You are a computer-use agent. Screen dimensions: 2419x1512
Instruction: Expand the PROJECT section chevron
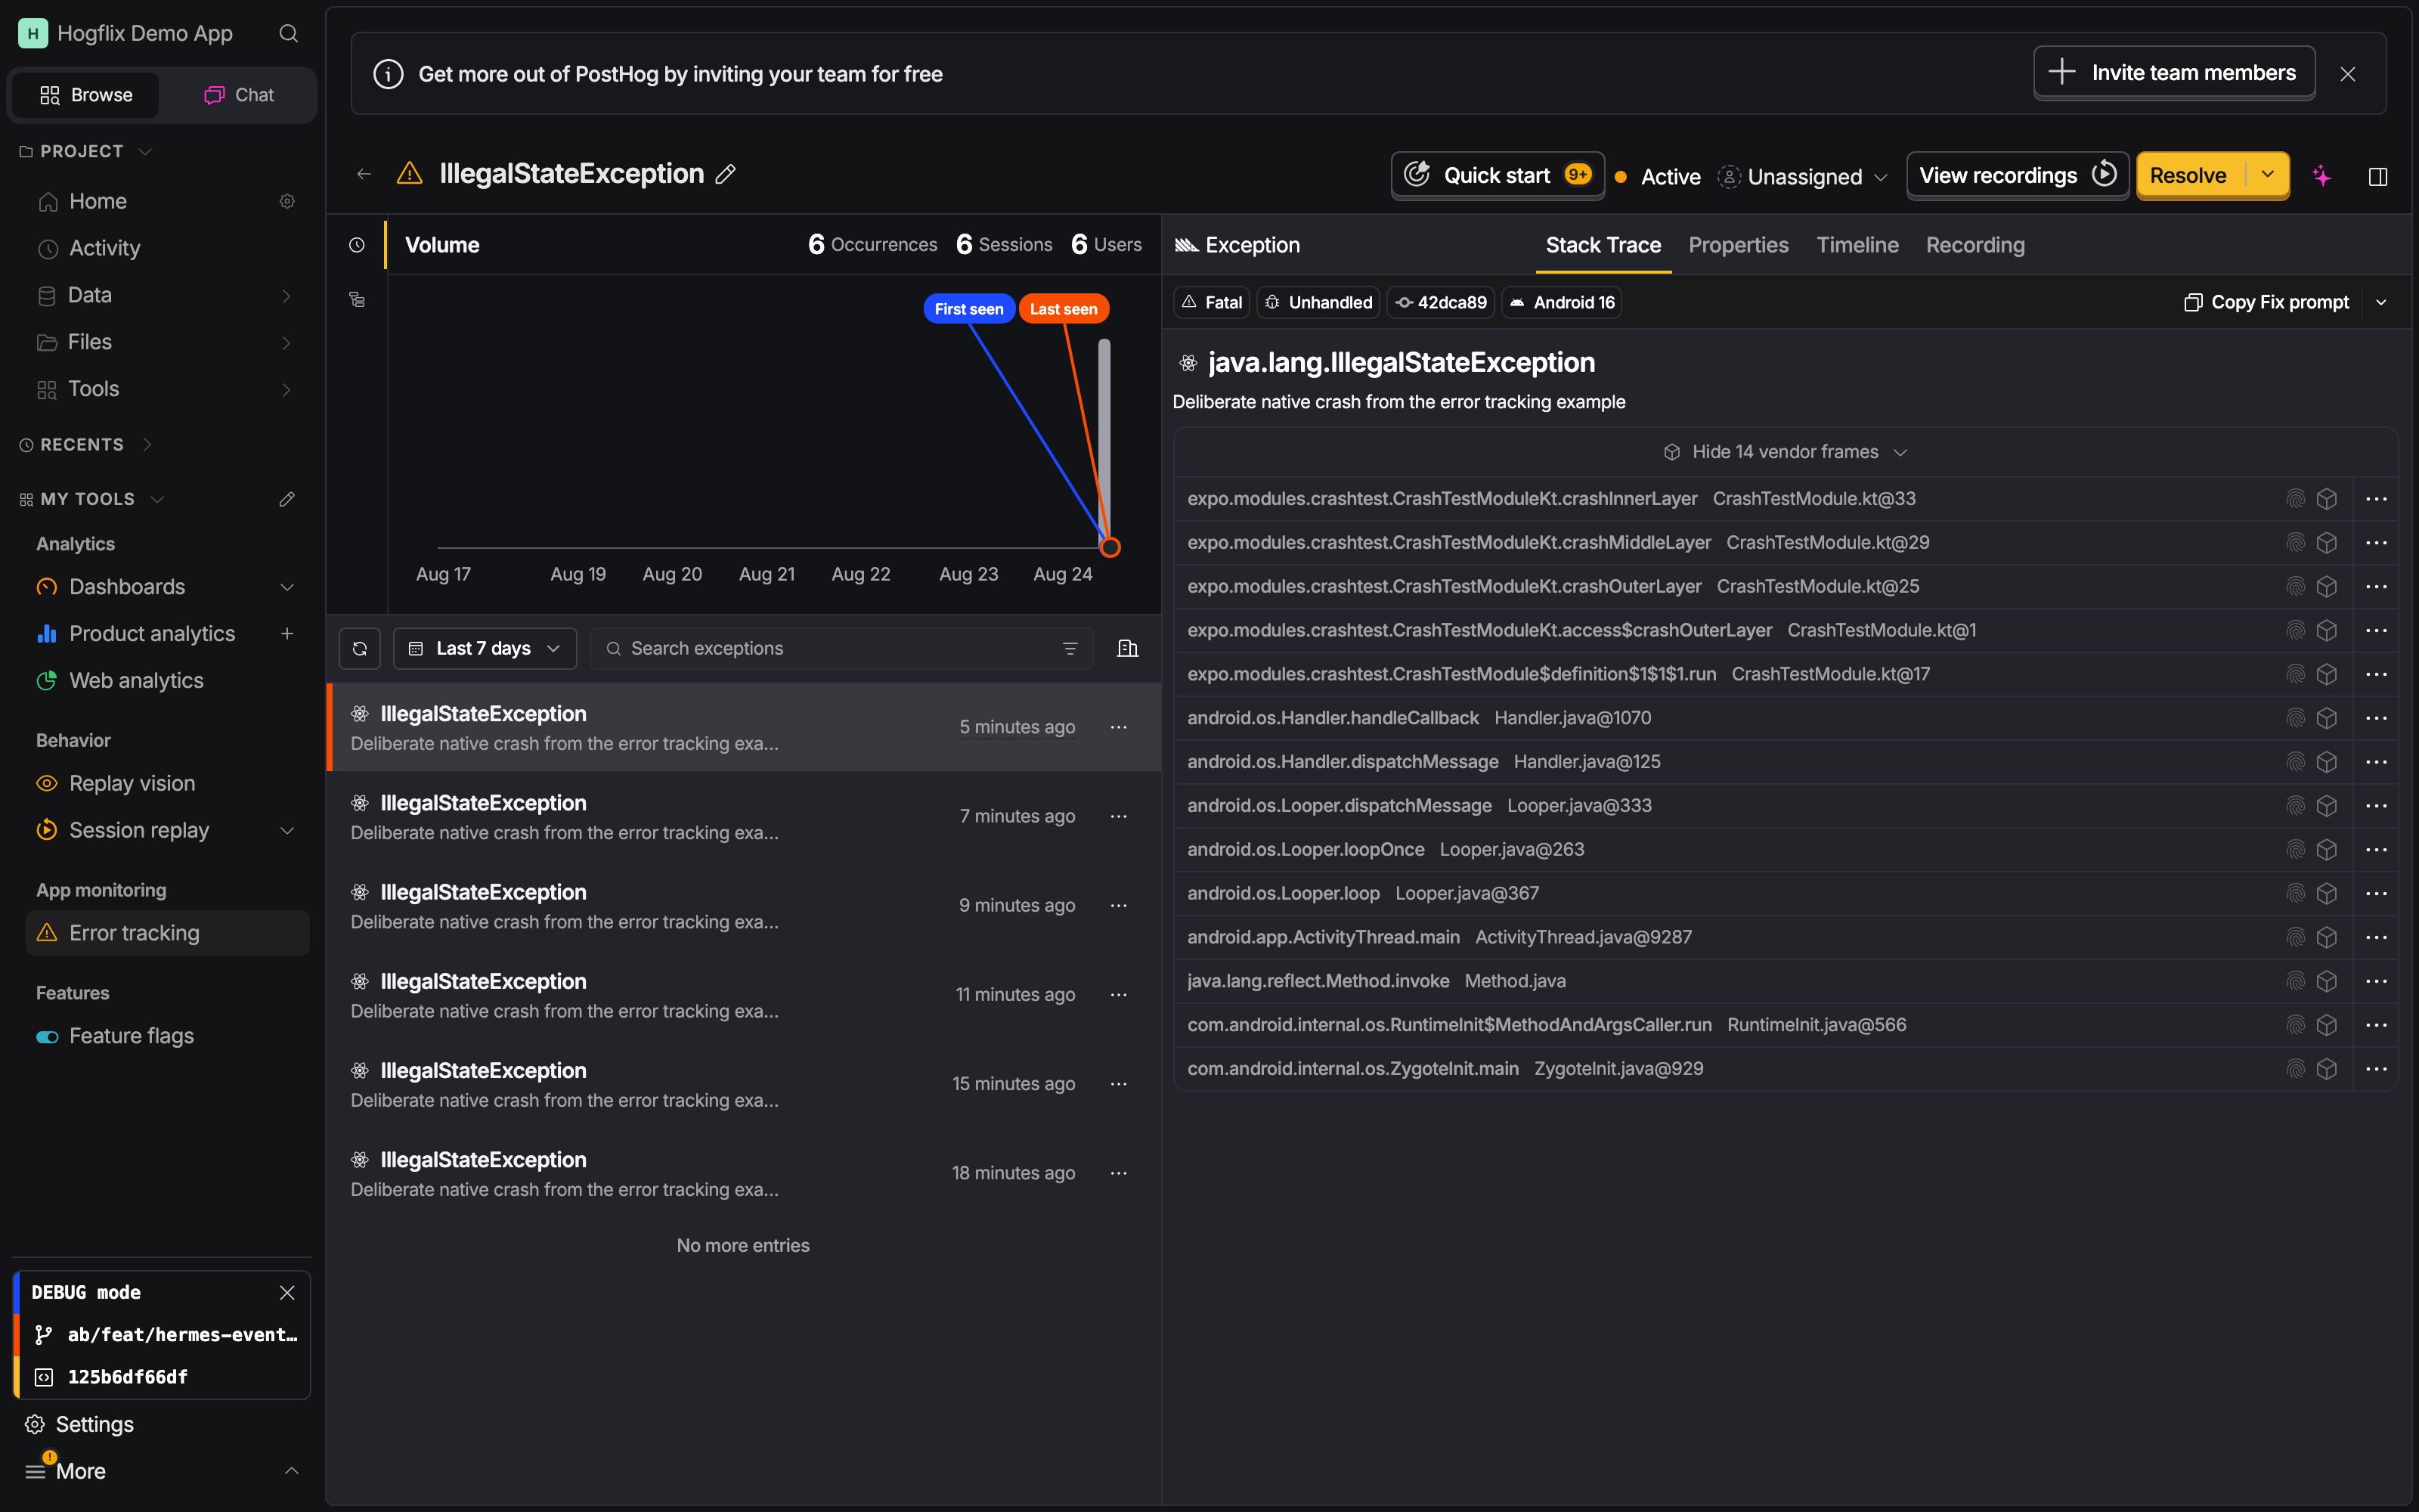145,151
